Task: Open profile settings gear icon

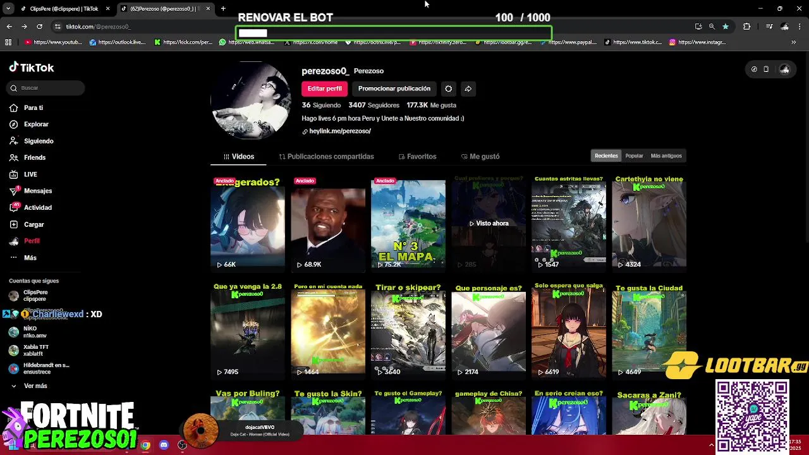Action: coord(448,88)
